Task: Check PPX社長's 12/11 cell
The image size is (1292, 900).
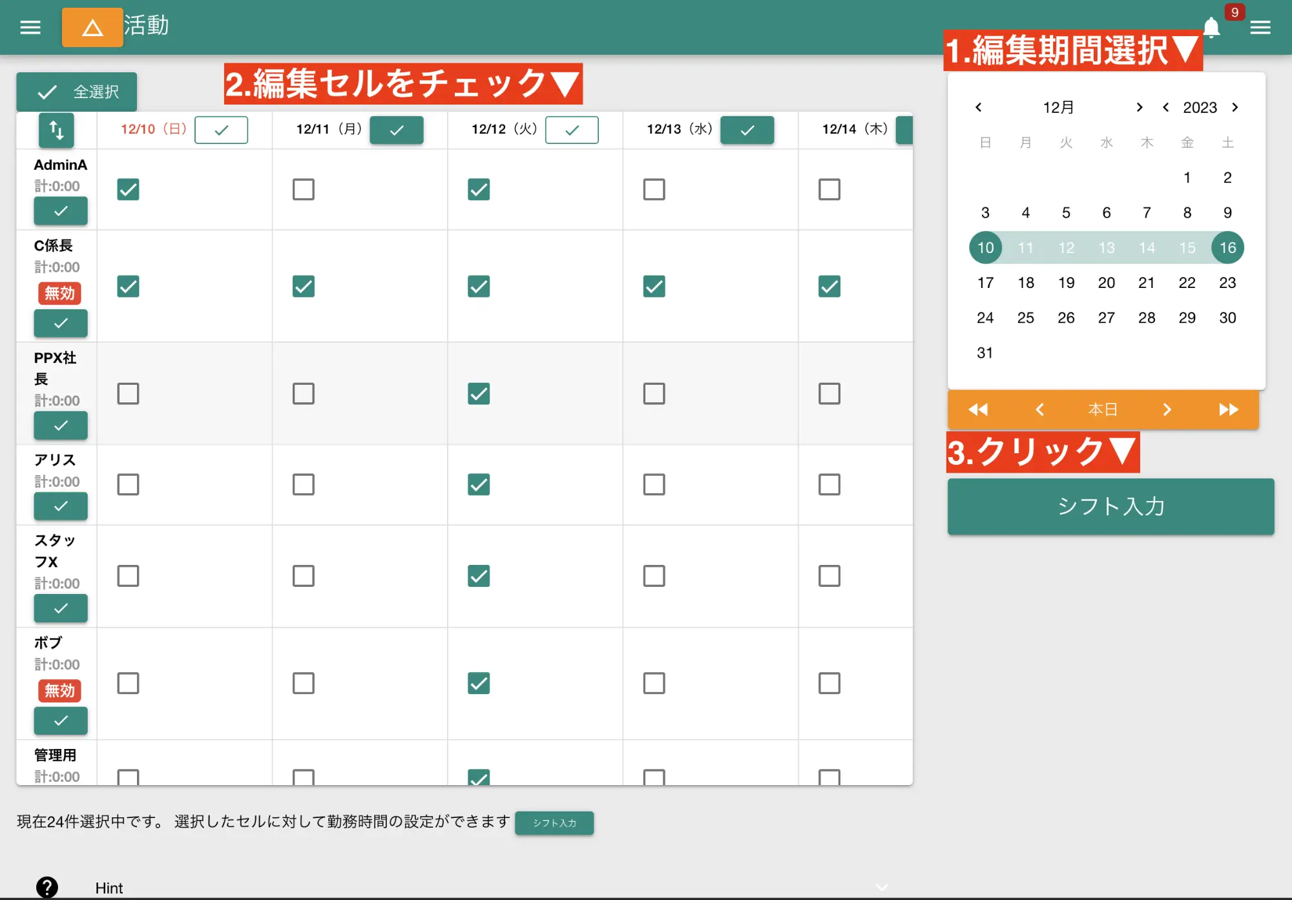Action: point(304,393)
